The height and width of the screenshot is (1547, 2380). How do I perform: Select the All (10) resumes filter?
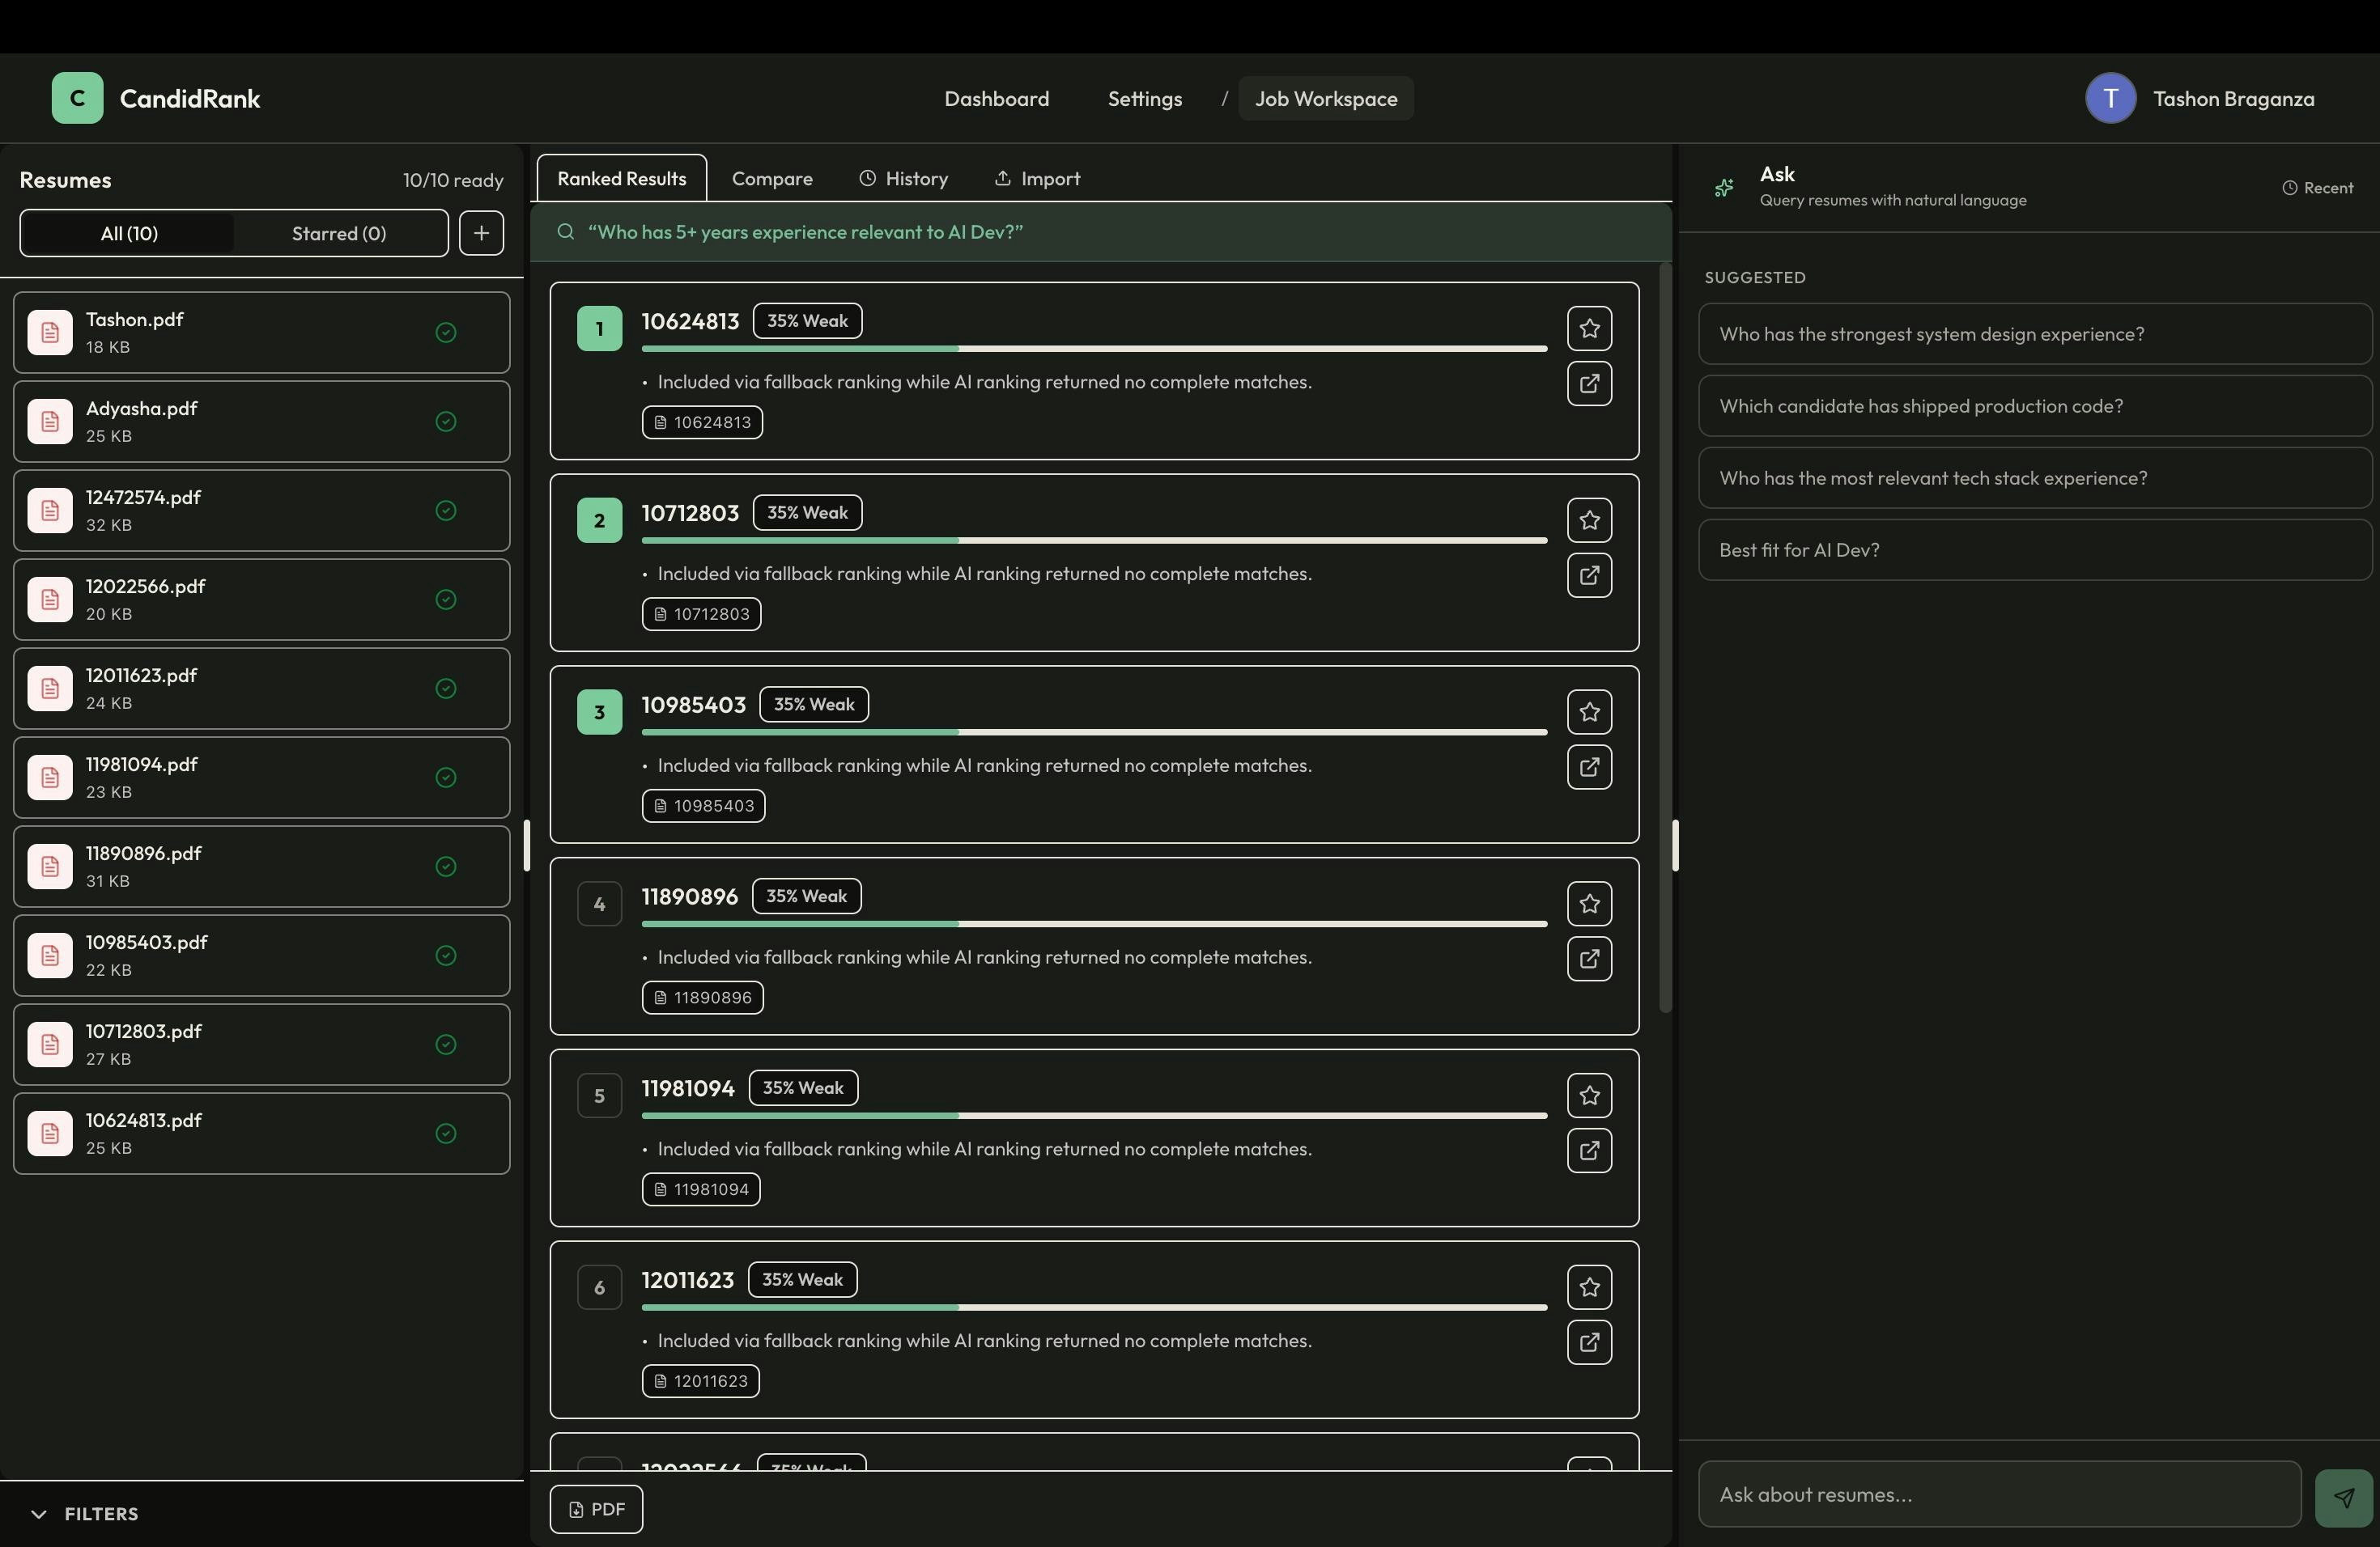[128, 233]
